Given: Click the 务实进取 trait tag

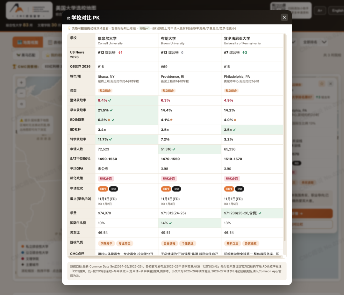Looking at the screenshot, I should click(x=251, y=243).
